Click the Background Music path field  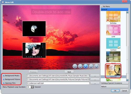point(58,76)
